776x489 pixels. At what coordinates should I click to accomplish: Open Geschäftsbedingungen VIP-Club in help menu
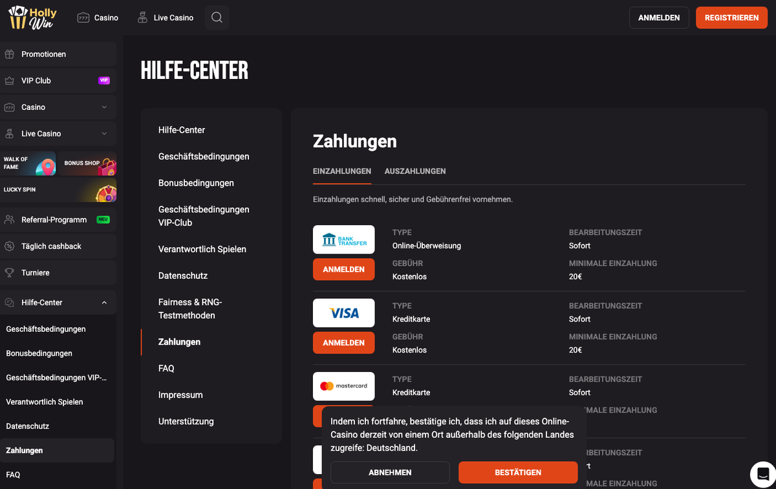pyautogui.click(x=204, y=216)
